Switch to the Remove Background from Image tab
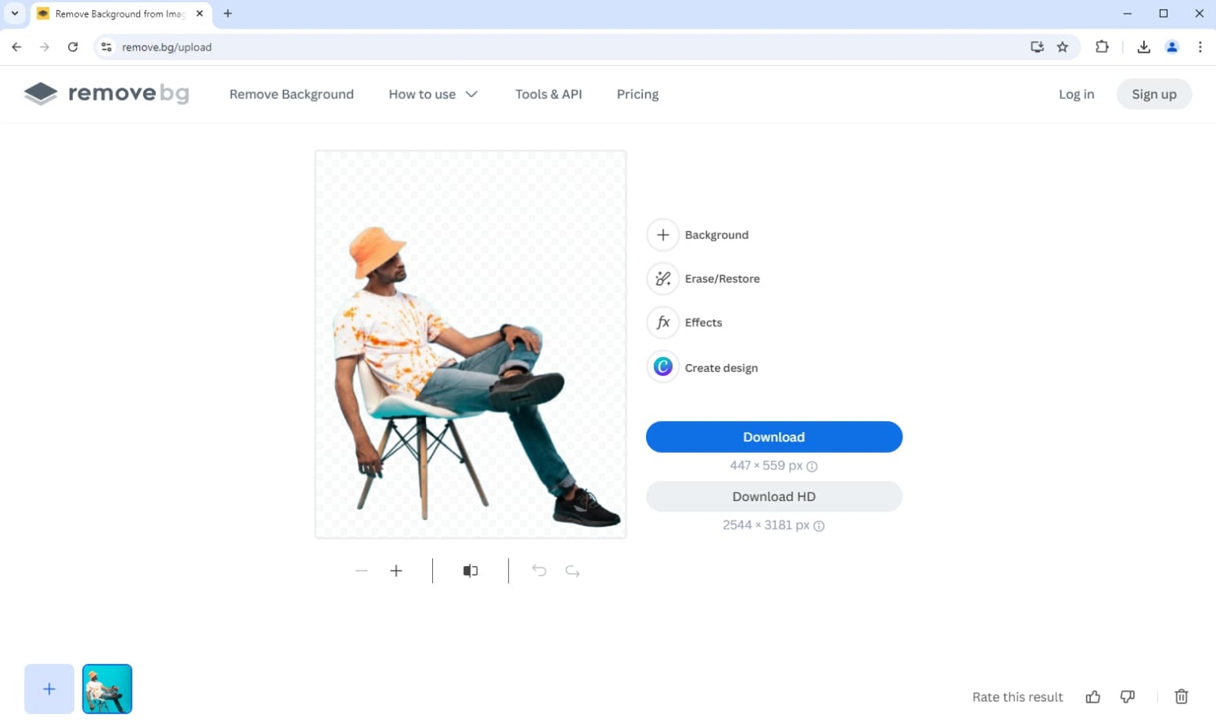 click(x=119, y=13)
